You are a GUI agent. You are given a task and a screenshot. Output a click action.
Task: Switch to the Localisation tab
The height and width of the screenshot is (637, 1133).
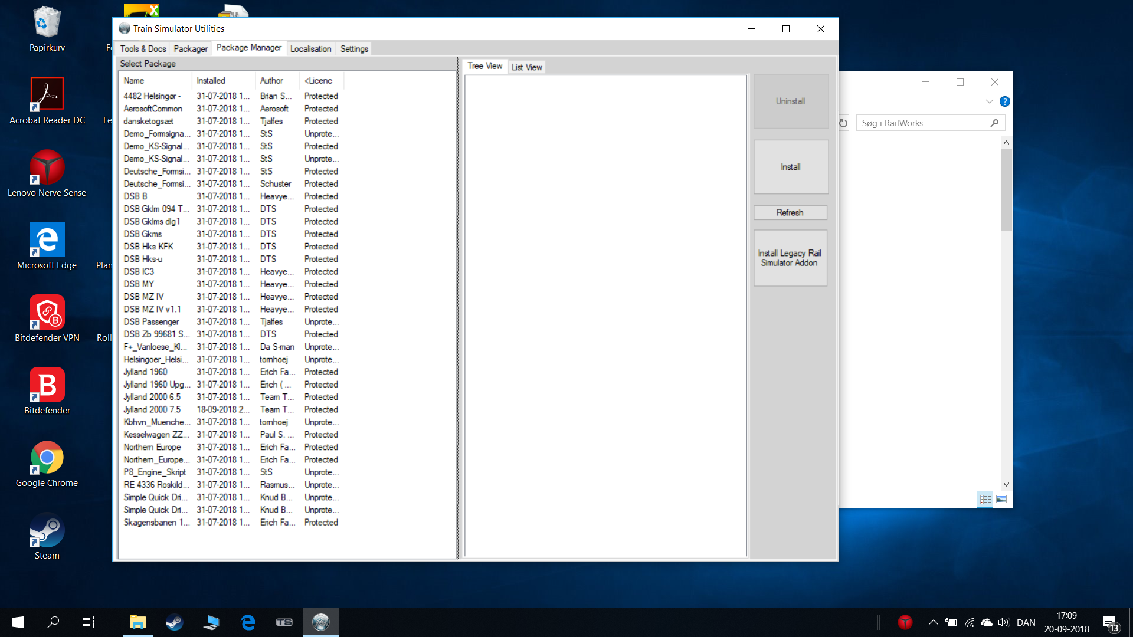[x=310, y=49]
